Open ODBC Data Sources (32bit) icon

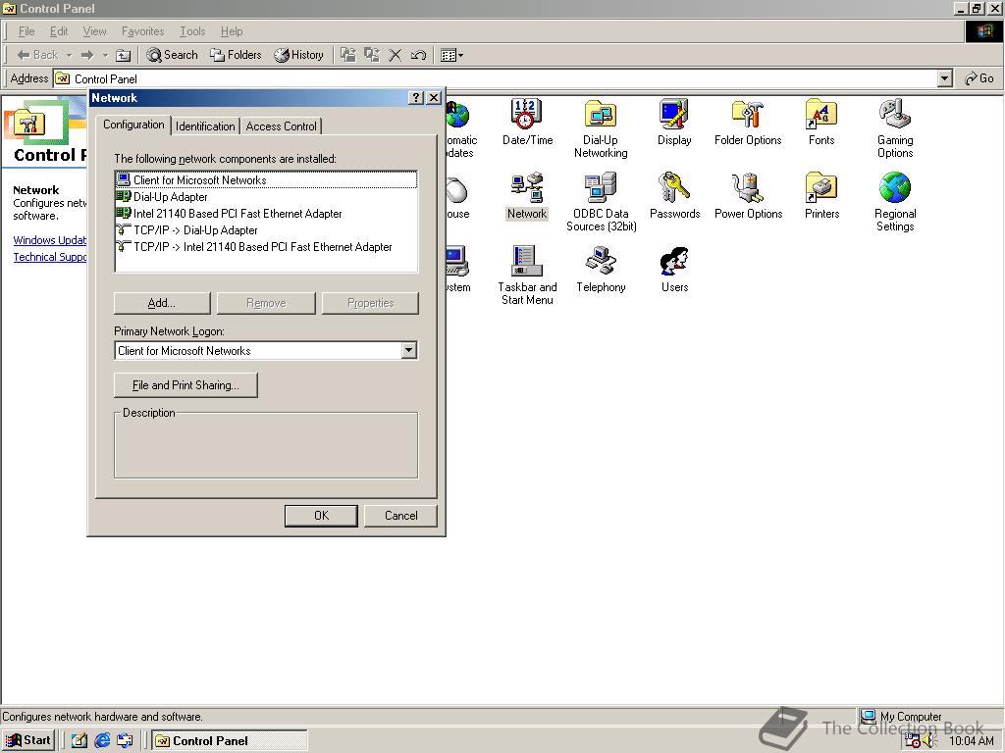click(602, 202)
